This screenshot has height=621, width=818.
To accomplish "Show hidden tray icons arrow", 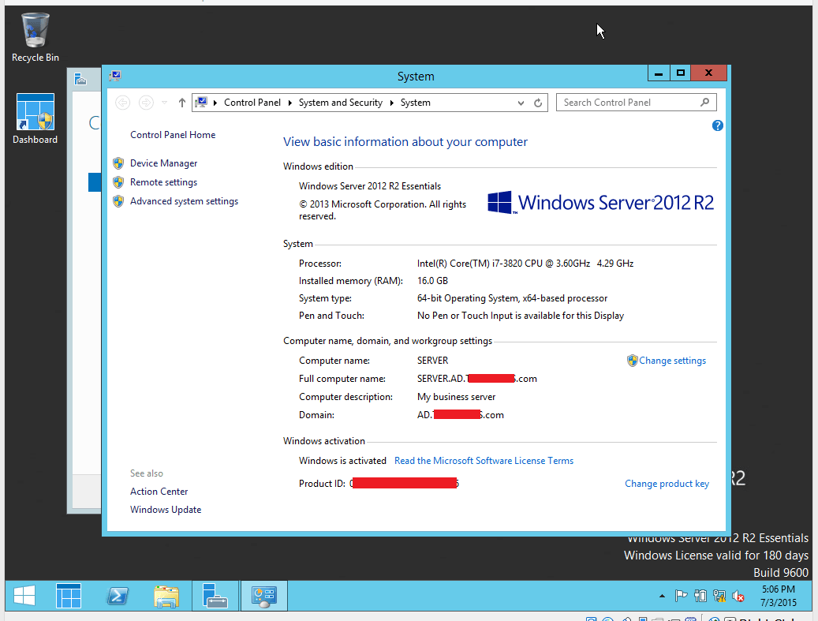I will (662, 596).
